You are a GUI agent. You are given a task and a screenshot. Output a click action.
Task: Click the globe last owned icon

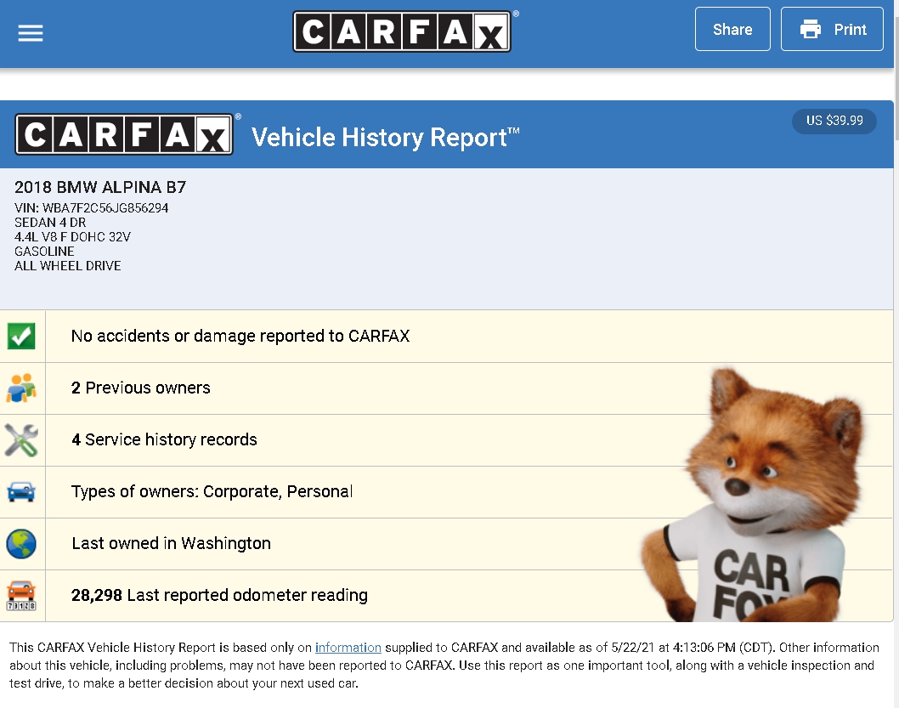[21, 543]
